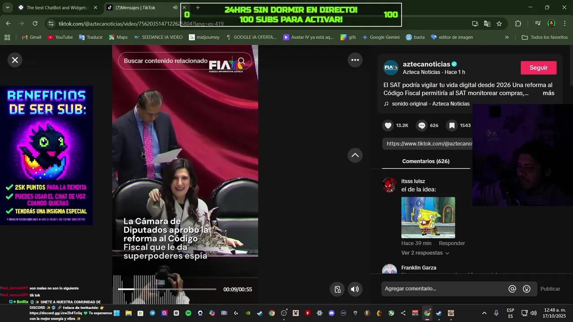Viewport: 573px width, 322px height.
Task: Close the TikTok video viewer with X
Action: tap(15, 60)
